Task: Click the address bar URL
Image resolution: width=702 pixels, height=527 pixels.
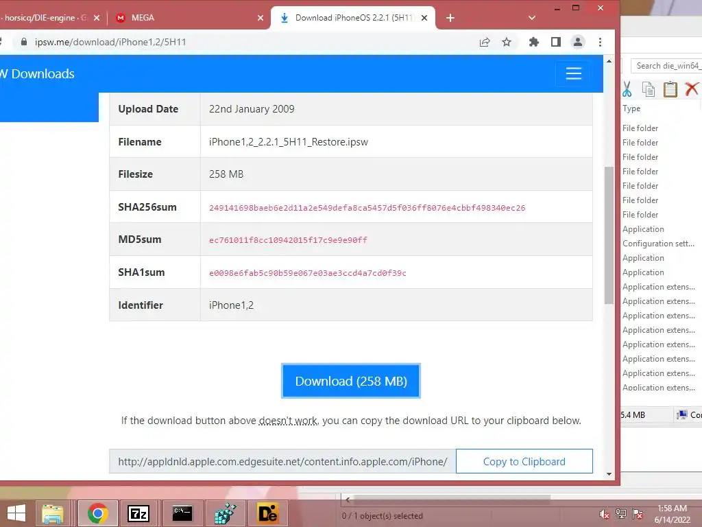Action: click(110, 42)
